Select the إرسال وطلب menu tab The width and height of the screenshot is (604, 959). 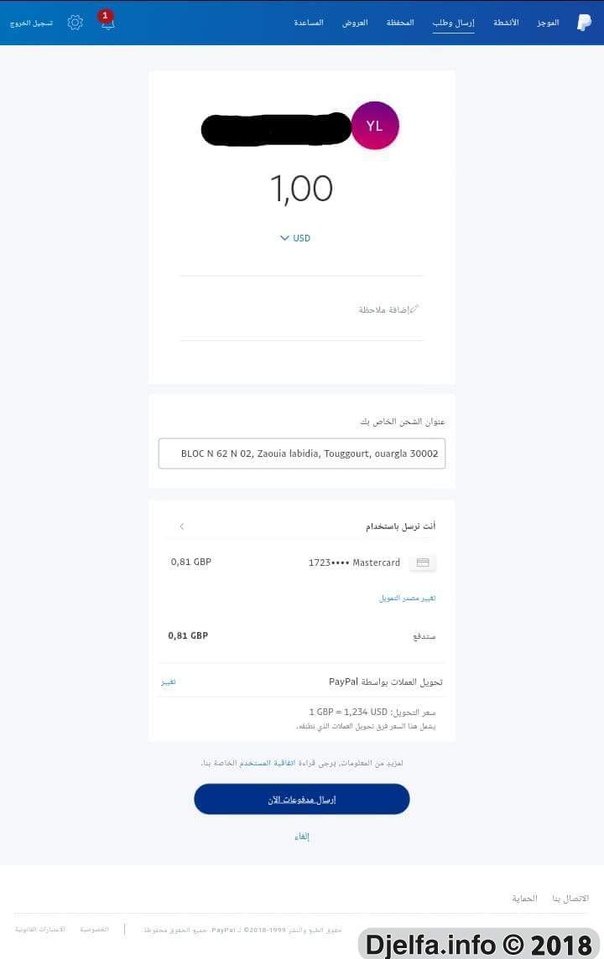tap(454, 23)
